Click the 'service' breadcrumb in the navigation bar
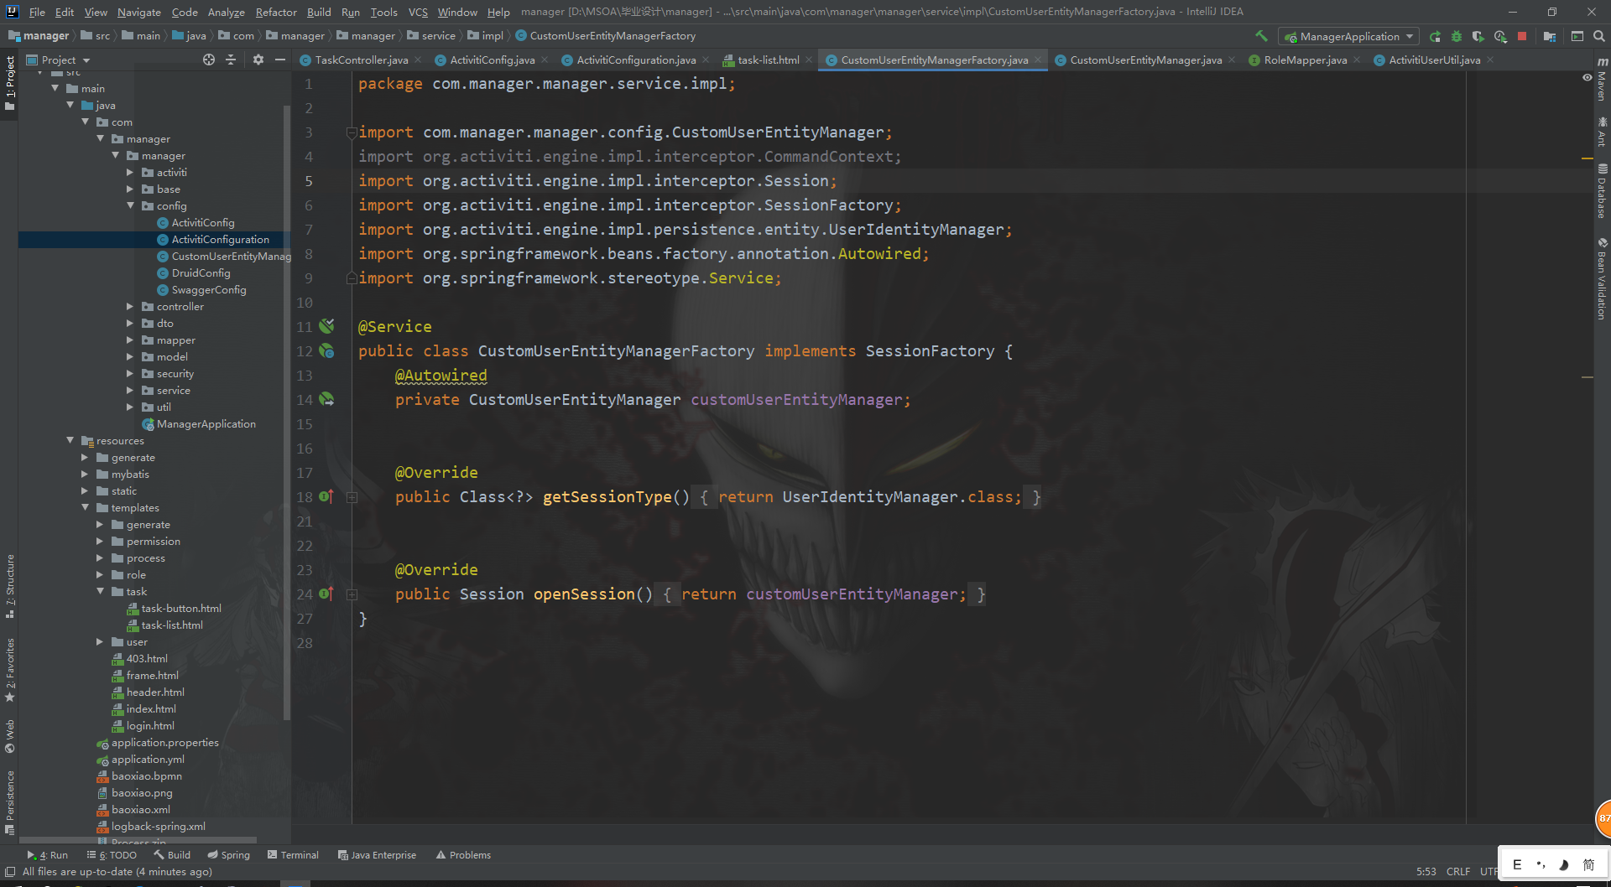Viewport: 1611px width, 887px height. [438, 36]
